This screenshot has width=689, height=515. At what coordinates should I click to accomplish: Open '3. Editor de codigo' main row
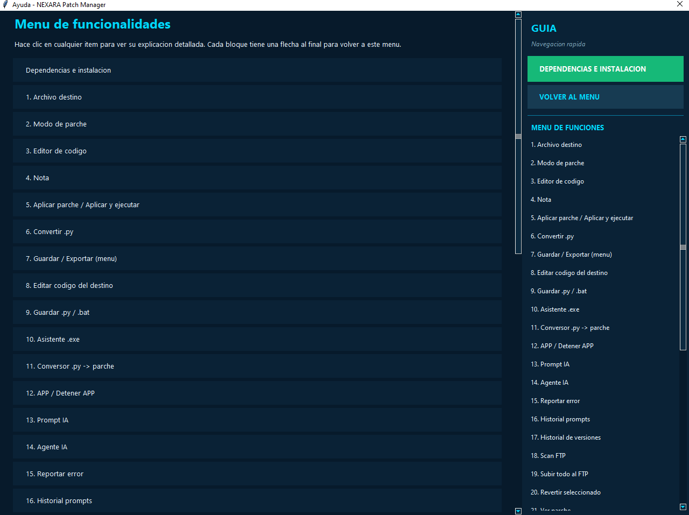pos(257,151)
